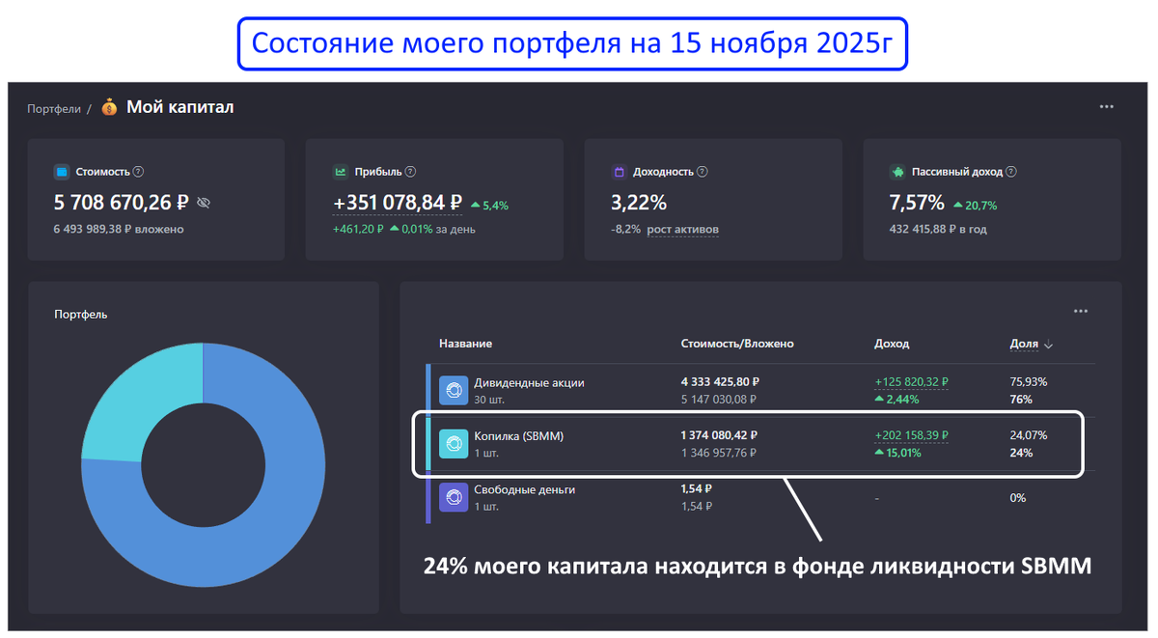Open the рост активов link

point(683,230)
